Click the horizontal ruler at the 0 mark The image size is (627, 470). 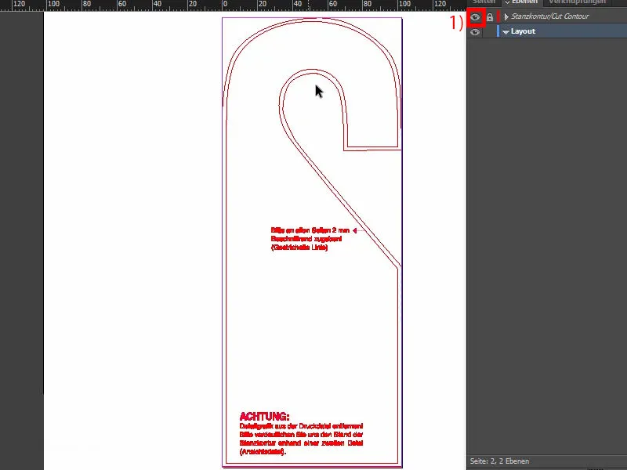pos(225,5)
